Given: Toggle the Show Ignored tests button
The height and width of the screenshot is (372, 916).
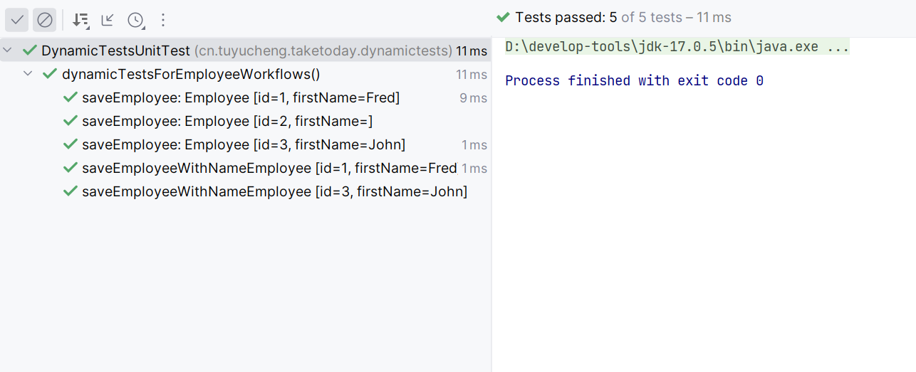Looking at the screenshot, I should pyautogui.click(x=45, y=20).
